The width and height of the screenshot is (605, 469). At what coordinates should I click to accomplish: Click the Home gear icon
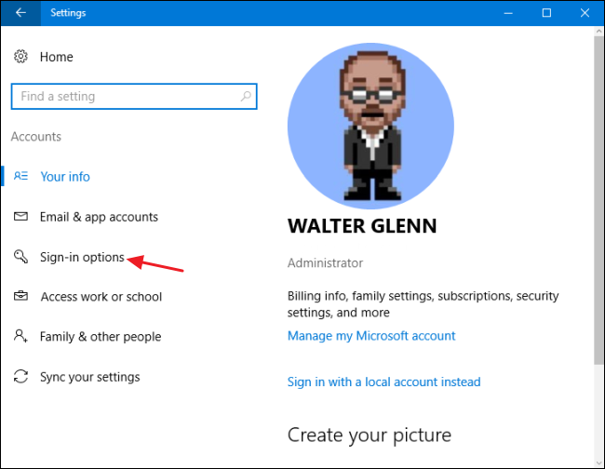point(20,57)
